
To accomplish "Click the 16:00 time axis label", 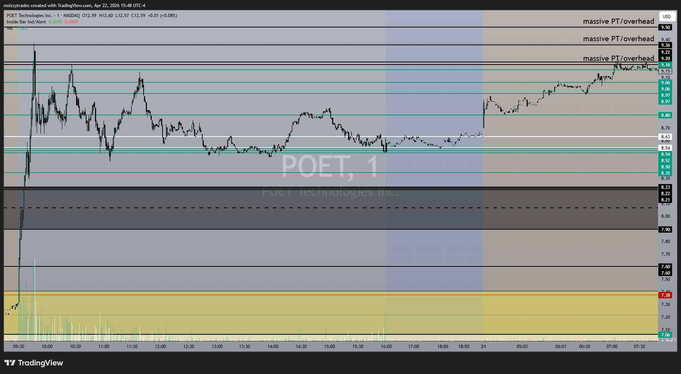I will tap(386, 347).
